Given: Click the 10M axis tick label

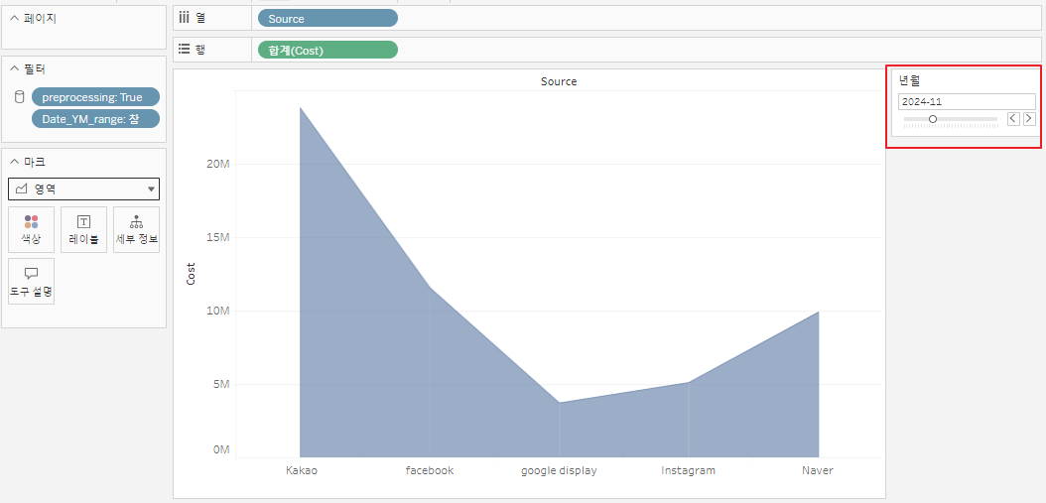Looking at the screenshot, I should coord(218,311).
